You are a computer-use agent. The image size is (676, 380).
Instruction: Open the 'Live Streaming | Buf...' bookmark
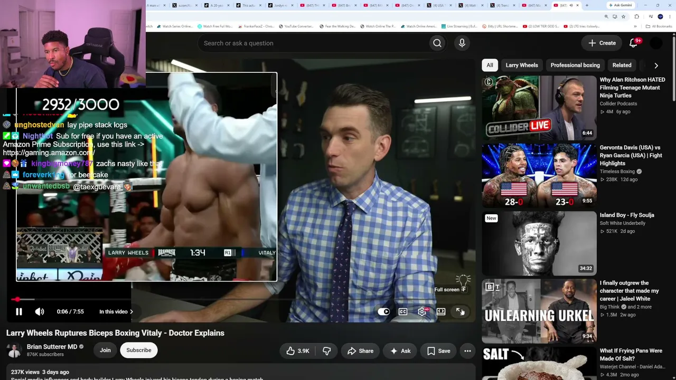[x=459, y=26]
